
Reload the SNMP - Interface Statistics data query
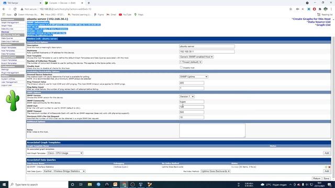pos(326,167)
